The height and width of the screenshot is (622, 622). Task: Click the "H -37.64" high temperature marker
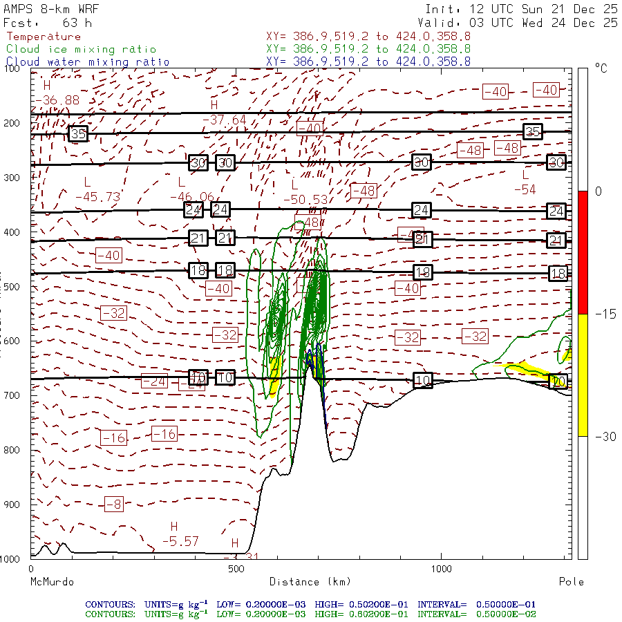(x=225, y=113)
